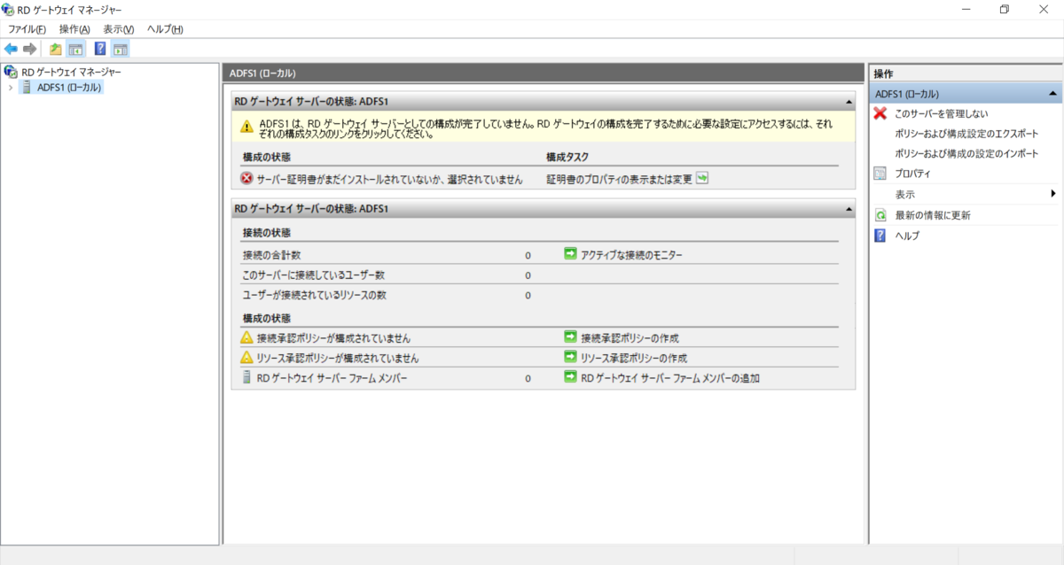Click ポリシーおよび構成設定のエクスポート action
The image size is (1064, 565).
click(x=966, y=134)
